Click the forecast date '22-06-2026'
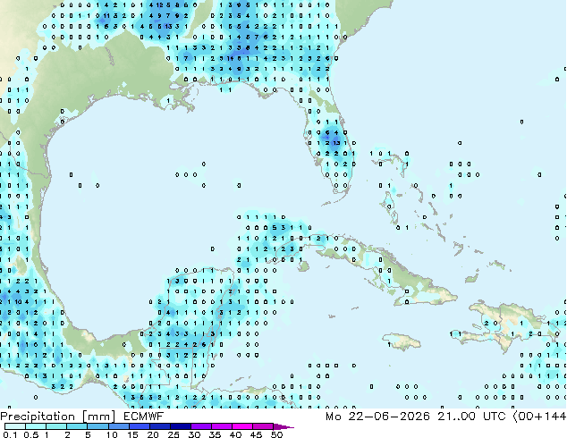Viewport: 567px width, 438px height. click(389, 416)
